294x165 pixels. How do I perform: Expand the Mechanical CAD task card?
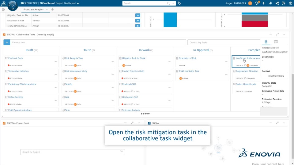pos(169,101)
